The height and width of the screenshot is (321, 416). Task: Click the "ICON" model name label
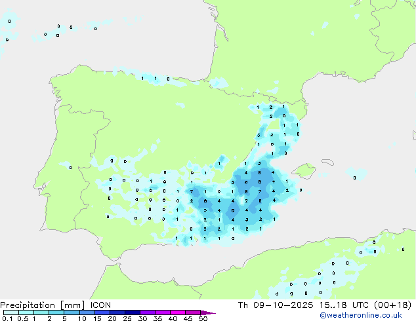point(100,305)
